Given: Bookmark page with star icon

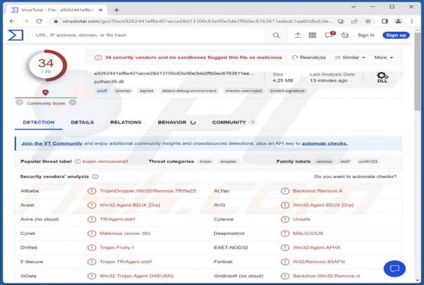Looking at the screenshot, I should tap(368, 21).
